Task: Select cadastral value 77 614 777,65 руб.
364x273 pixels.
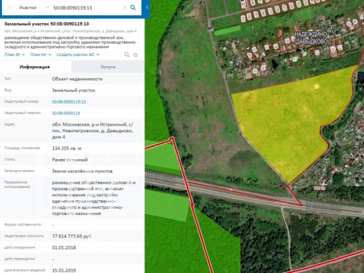Action: coord(72,236)
